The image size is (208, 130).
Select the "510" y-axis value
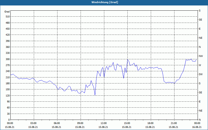8,17
